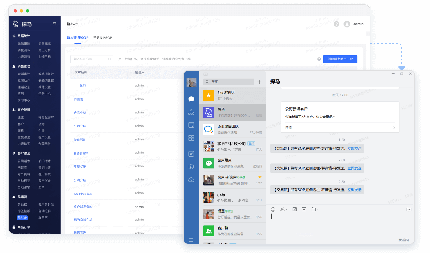The image size is (430, 253).
Task: Open the cube app icon in WeCom sidebar
Action: pyautogui.click(x=191, y=167)
